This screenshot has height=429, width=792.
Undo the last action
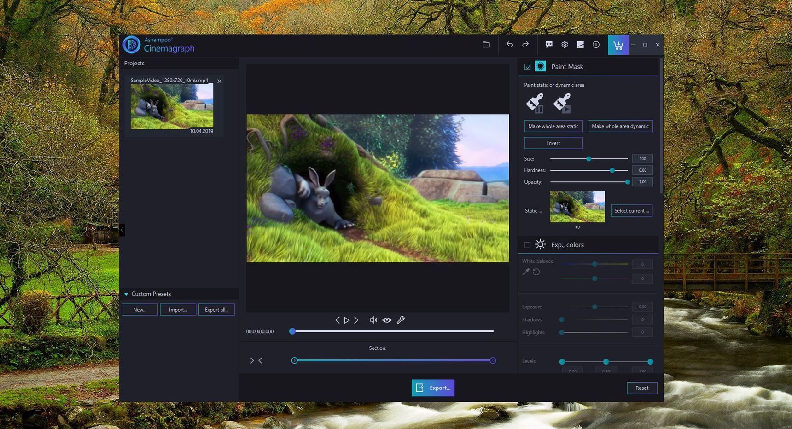click(510, 45)
